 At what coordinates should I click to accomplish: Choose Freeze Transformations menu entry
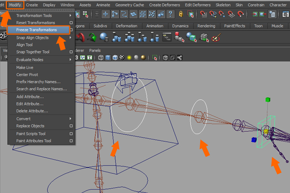39,30
